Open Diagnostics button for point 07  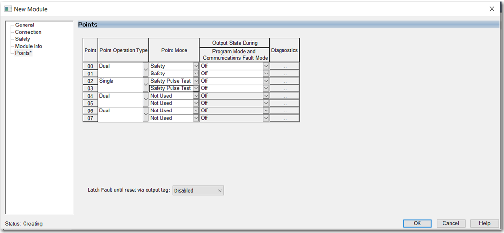click(x=284, y=118)
